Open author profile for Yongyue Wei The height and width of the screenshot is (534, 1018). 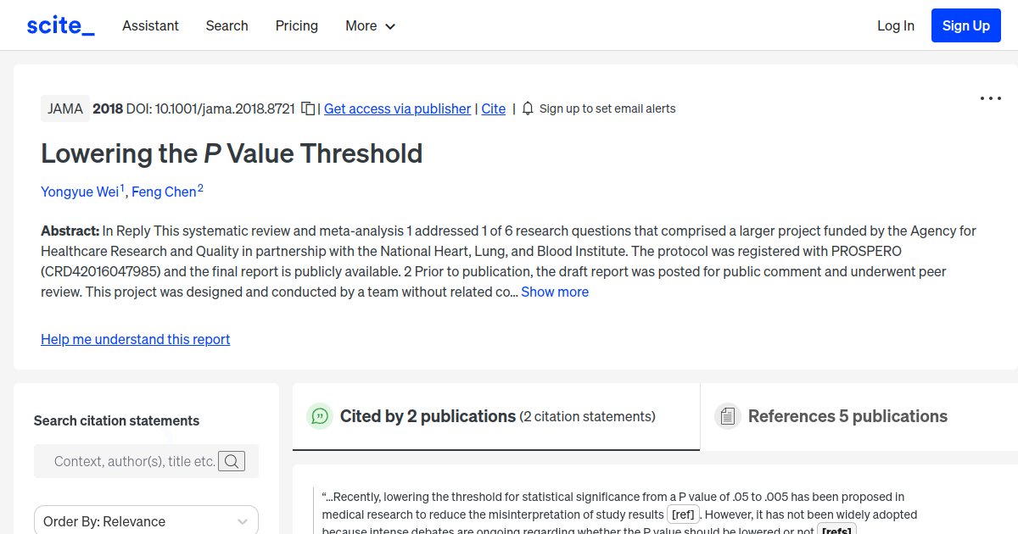tap(79, 192)
